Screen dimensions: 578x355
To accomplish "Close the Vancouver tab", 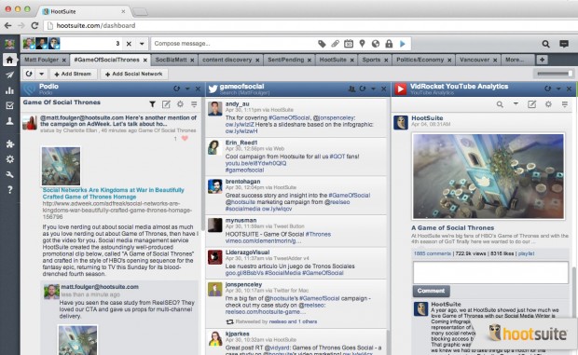I will pyautogui.click(x=495, y=60).
